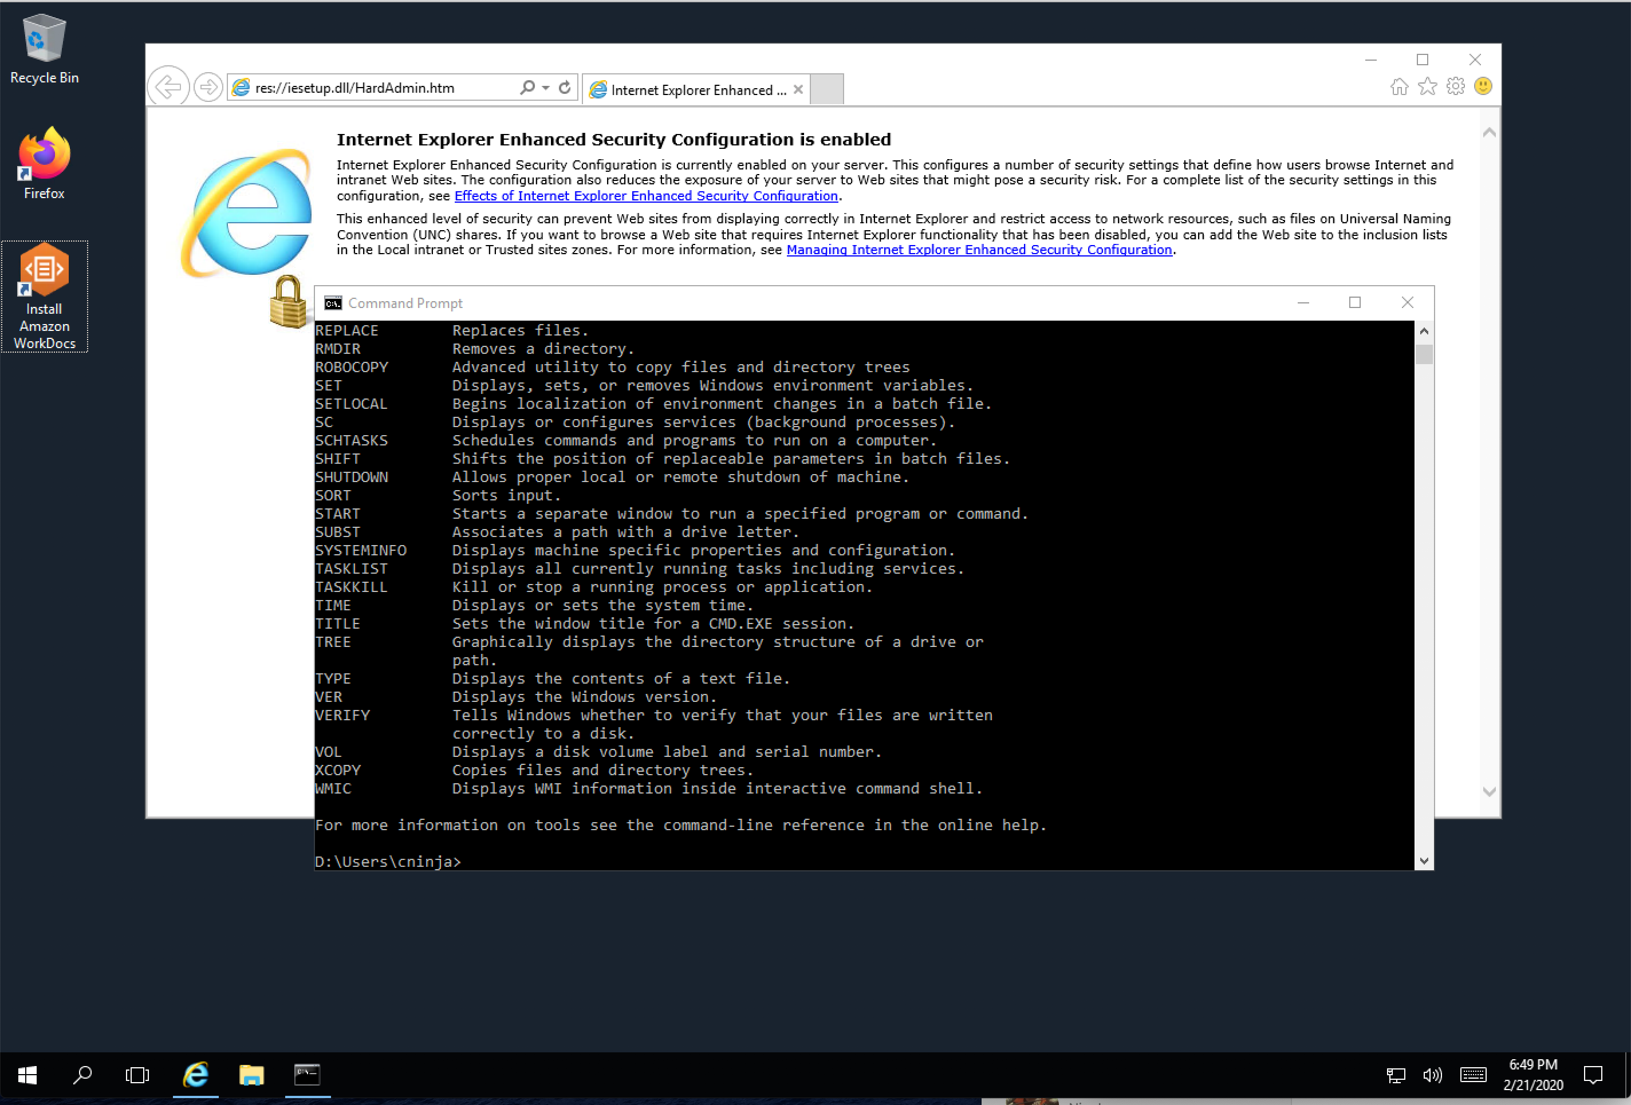Select the Install Amazon WorkDocs shortcut

pos(44,296)
